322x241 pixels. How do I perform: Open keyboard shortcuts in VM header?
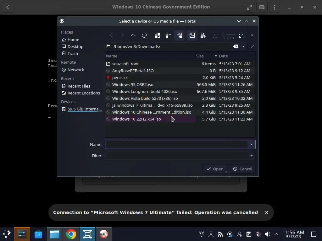click(x=262, y=7)
